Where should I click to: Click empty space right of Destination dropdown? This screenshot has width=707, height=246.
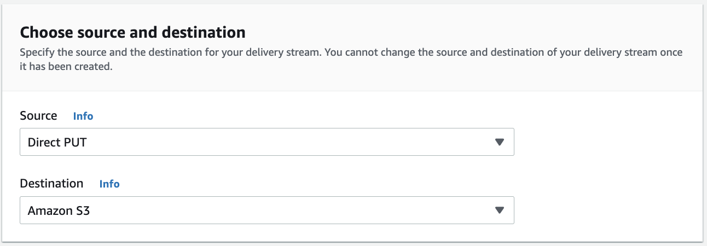coord(602,210)
